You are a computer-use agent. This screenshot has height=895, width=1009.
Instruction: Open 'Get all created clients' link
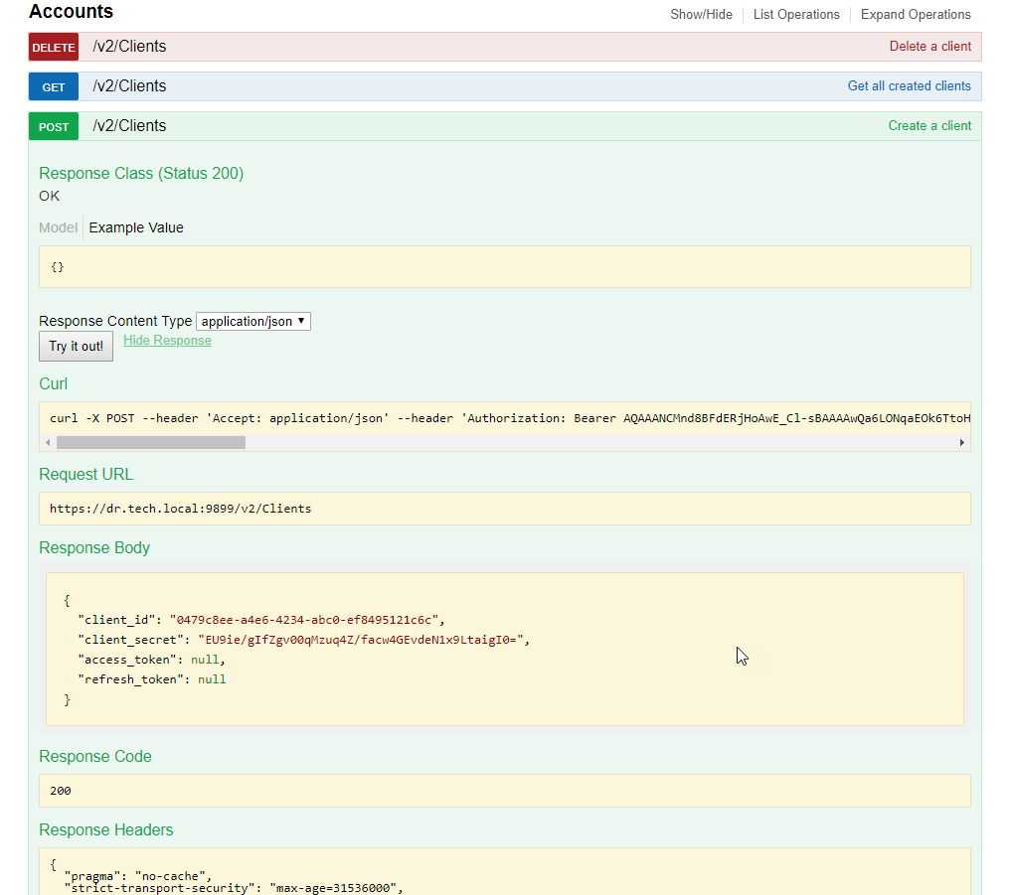click(x=909, y=86)
